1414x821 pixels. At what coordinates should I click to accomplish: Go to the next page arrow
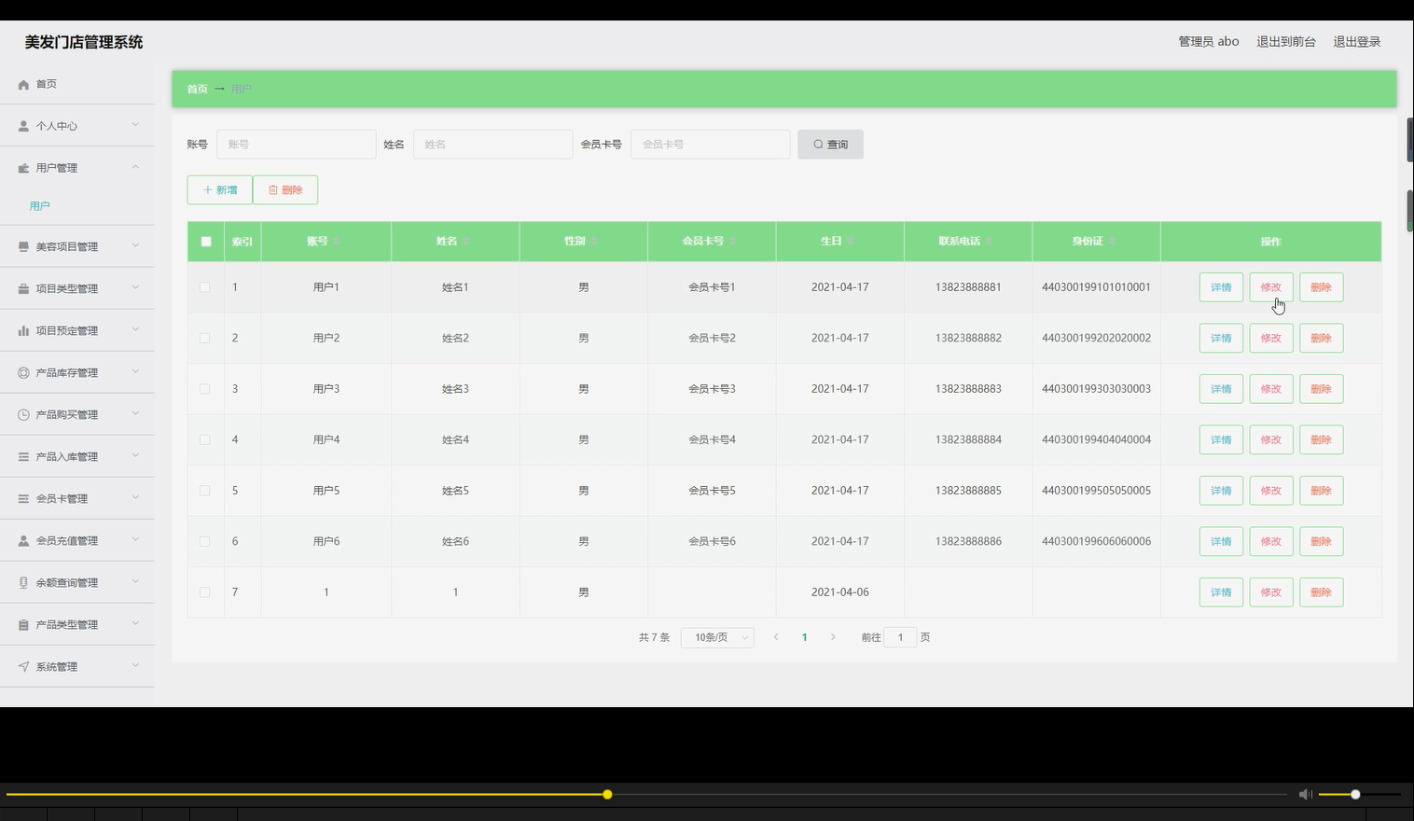(833, 637)
